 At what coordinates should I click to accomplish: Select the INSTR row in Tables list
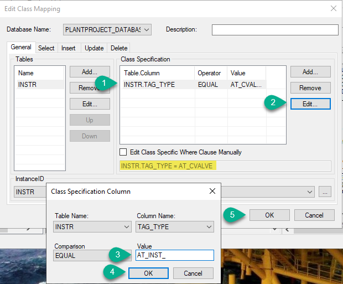coord(40,84)
